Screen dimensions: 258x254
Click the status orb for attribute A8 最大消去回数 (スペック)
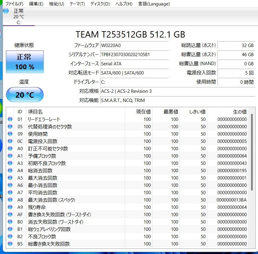click(x=10, y=200)
